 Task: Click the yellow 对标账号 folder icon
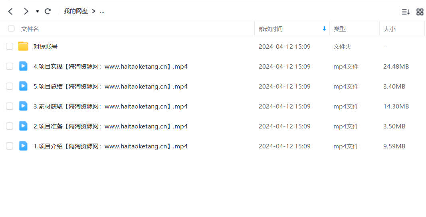point(24,46)
